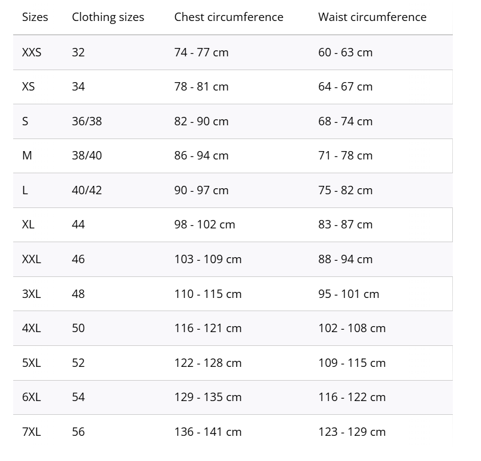Click the Chest circumference column header

(x=228, y=17)
